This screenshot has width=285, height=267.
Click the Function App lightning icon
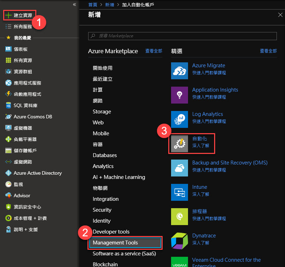coord(8,94)
